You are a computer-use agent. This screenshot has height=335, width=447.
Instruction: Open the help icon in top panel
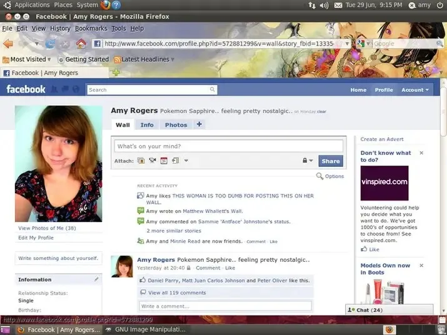point(116,5)
